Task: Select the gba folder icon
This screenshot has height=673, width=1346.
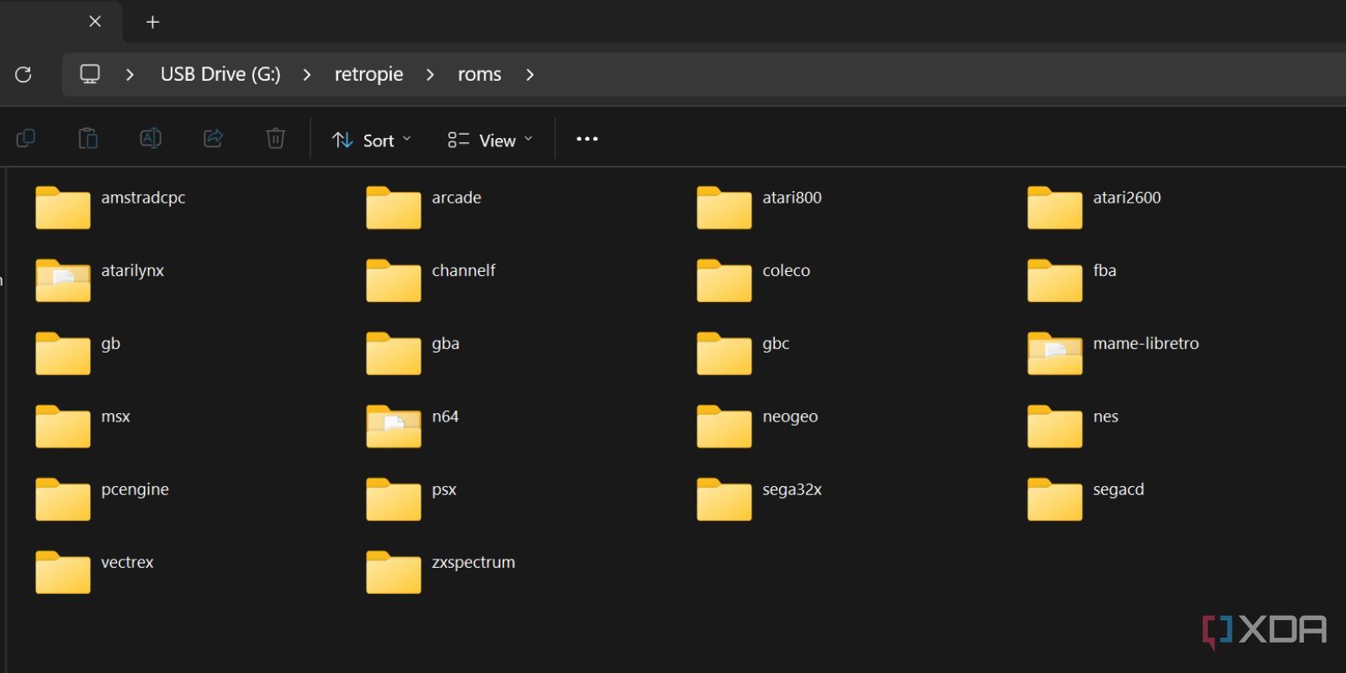Action: 394,353
